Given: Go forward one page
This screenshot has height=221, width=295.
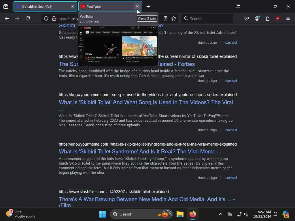Looking at the screenshot, I should (x=17, y=18).
